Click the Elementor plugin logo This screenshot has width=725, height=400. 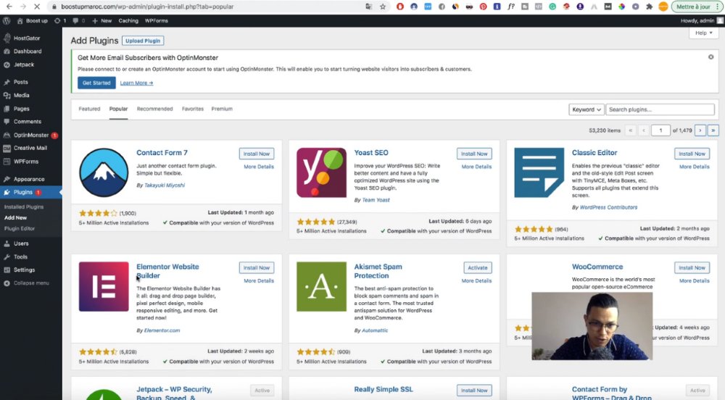(104, 286)
